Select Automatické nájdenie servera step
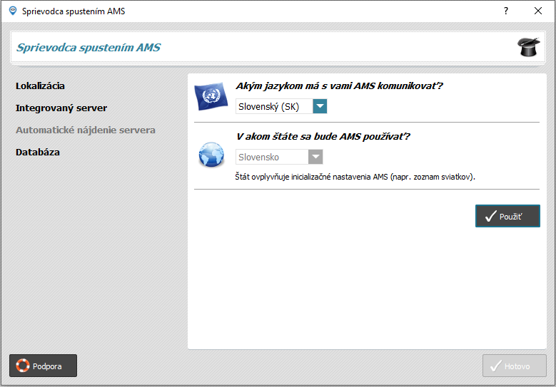556x387 pixels. pos(86,130)
